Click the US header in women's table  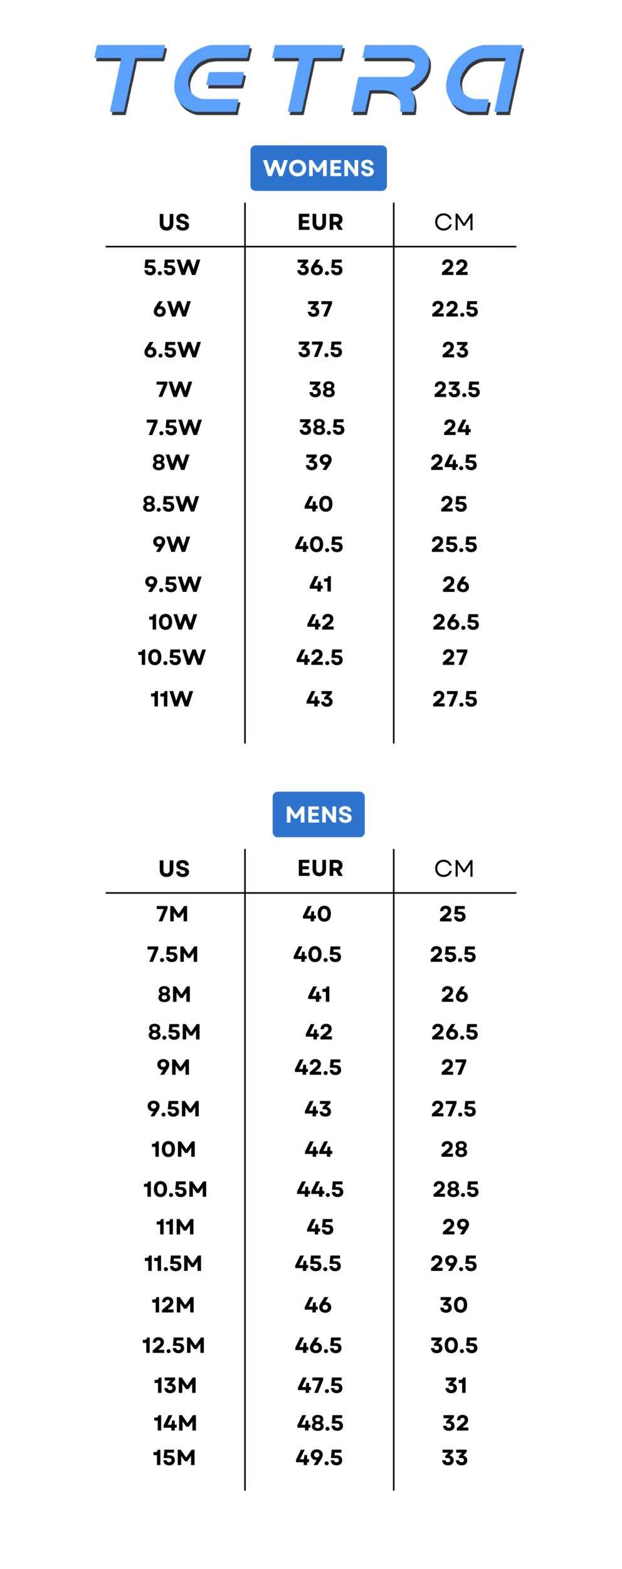[174, 222]
